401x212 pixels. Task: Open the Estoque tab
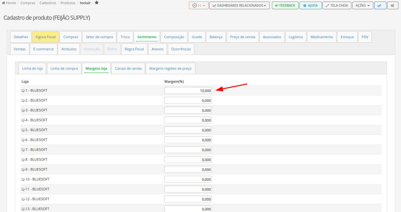coord(347,37)
